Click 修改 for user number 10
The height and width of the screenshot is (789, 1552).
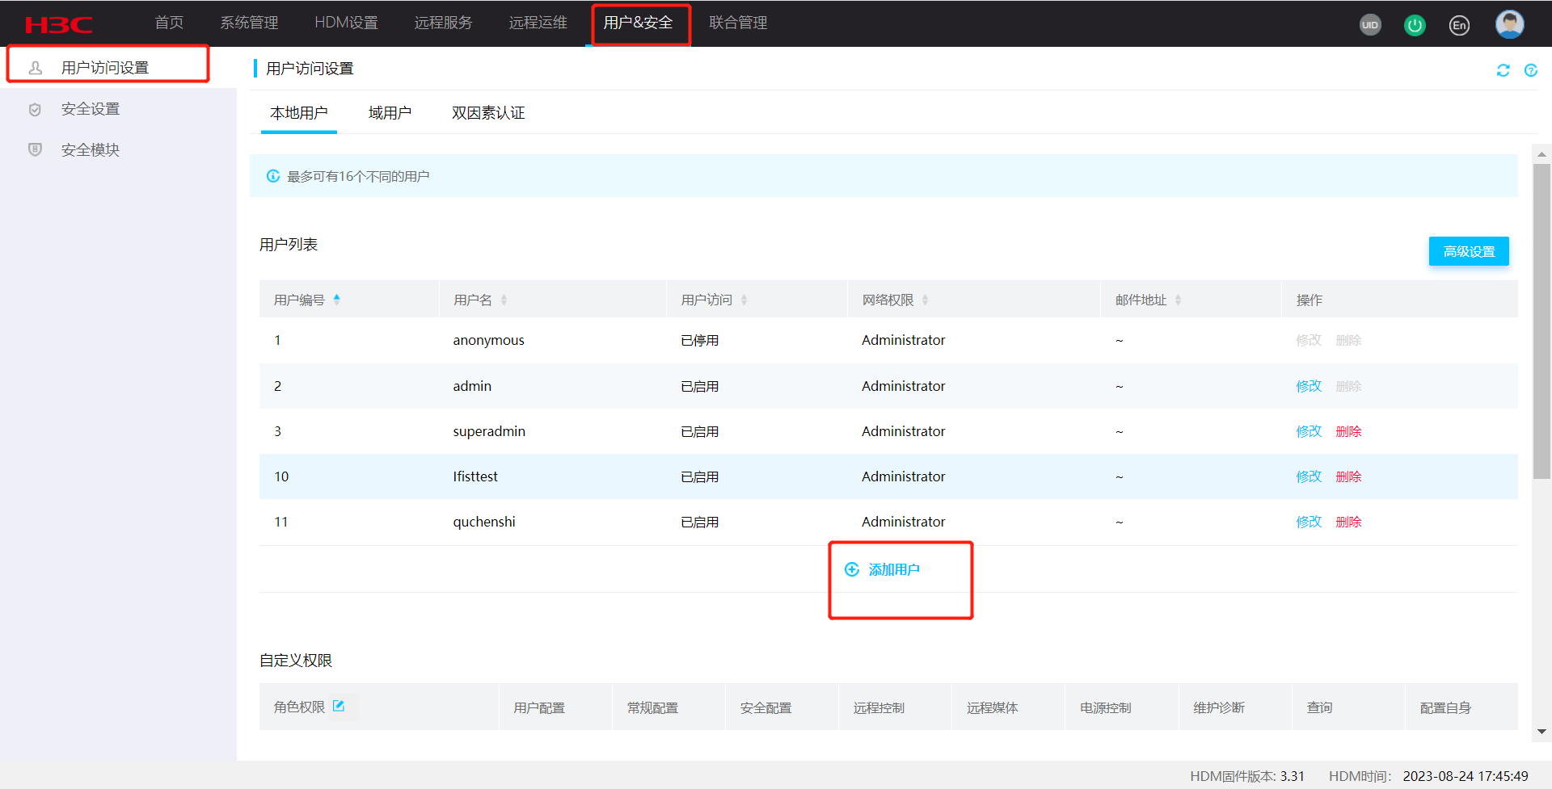(x=1309, y=476)
